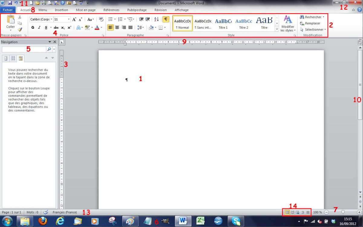
Task: Activate the Format Painter brush
Action: tap(20, 29)
